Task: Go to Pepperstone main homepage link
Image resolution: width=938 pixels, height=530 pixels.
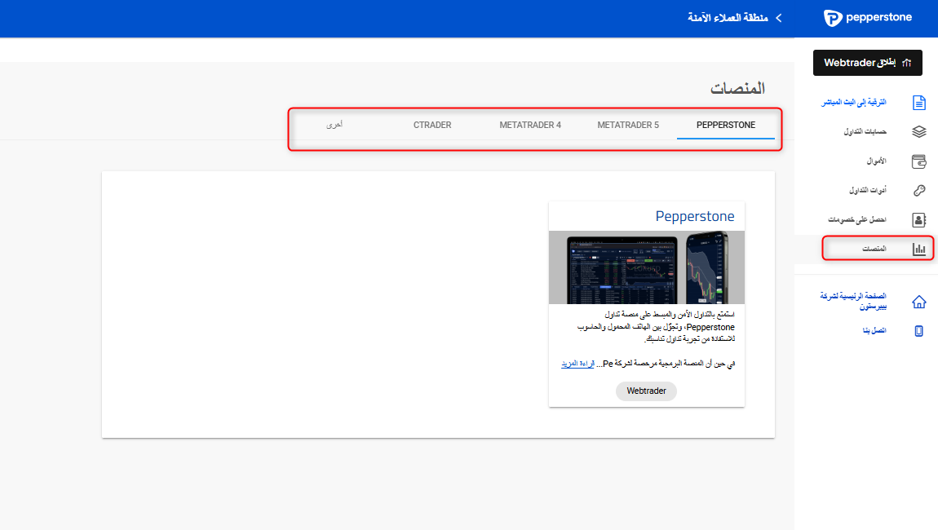Action: (x=853, y=301)
